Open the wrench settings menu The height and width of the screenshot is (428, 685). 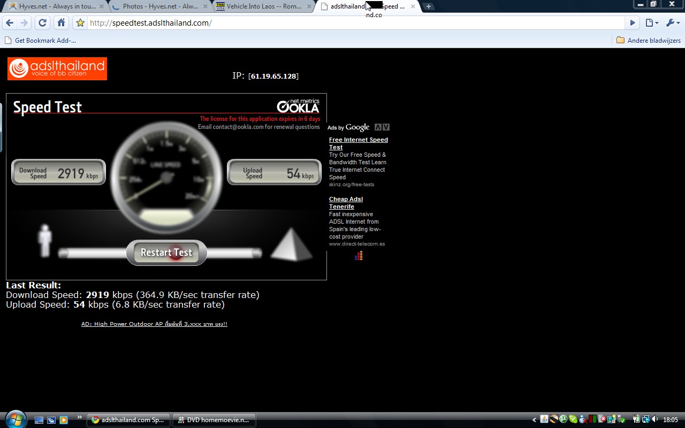672,23
